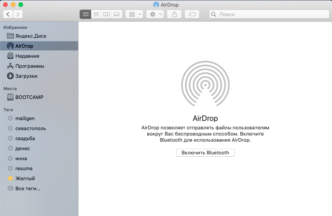Select the BOOTCAMP drive in sidebar

(29, 97)
